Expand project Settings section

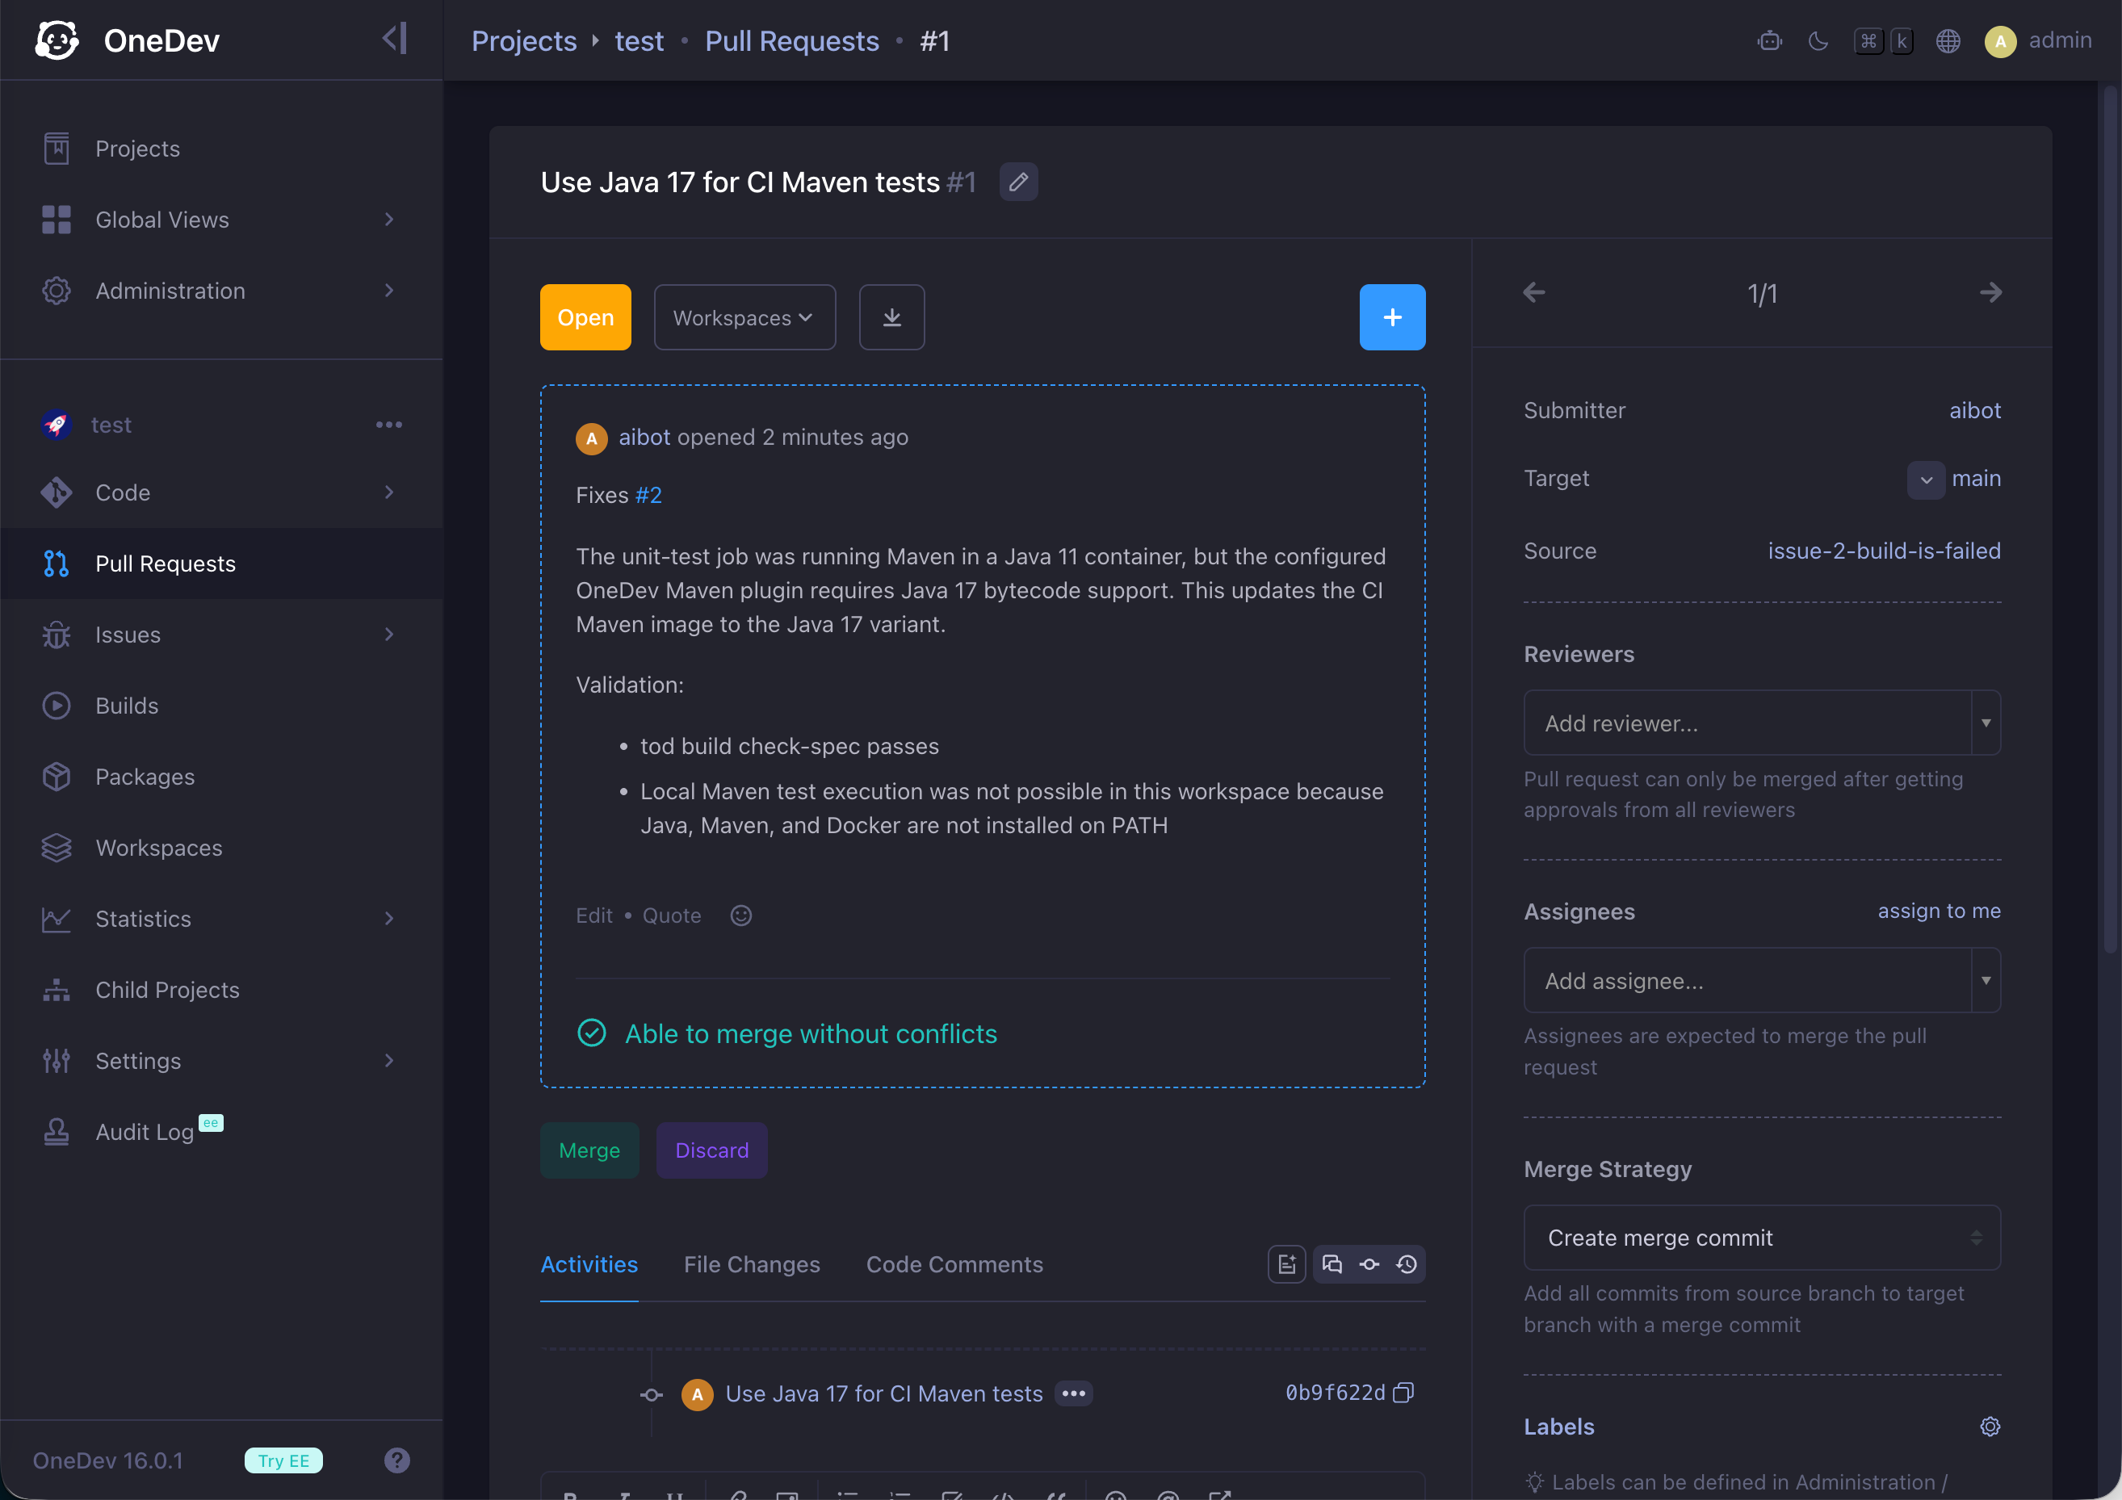point(222,1060)
